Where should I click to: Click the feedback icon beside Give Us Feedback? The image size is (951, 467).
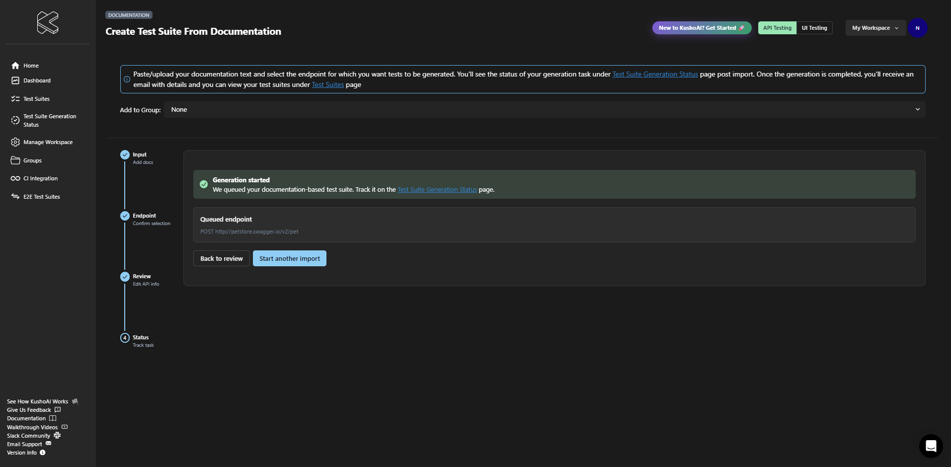pyautogui.click(x=58, y=410)
